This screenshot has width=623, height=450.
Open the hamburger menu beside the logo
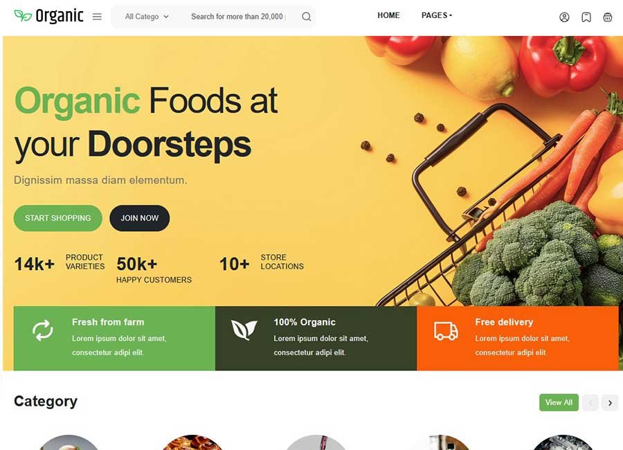(97, 17)
